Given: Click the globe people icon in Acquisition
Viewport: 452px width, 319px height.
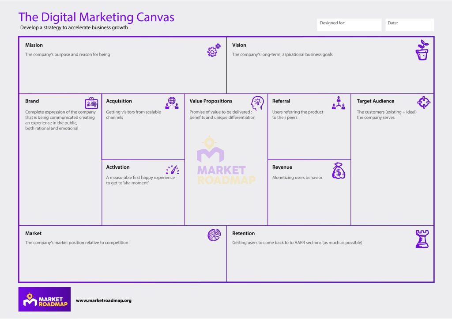Looking at the screenshot, I should (172, 103).
